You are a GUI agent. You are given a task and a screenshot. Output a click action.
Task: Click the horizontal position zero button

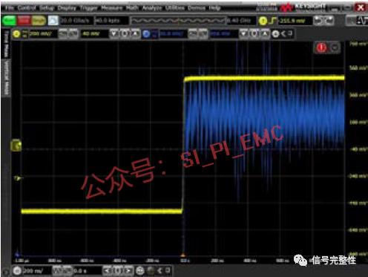pyautogui.click(x=118, y=271)
